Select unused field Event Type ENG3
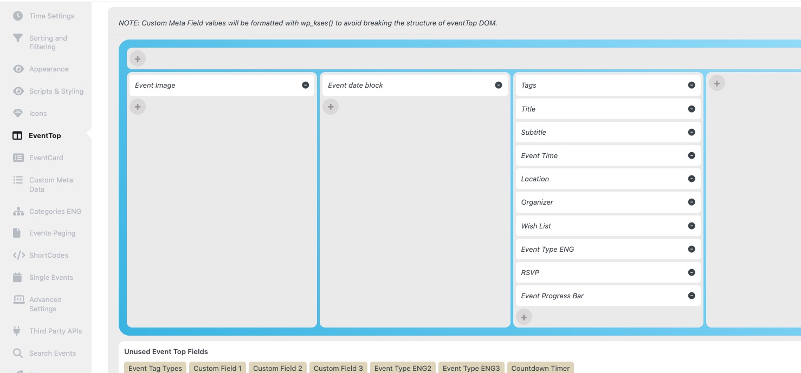 tap(471, 368)
